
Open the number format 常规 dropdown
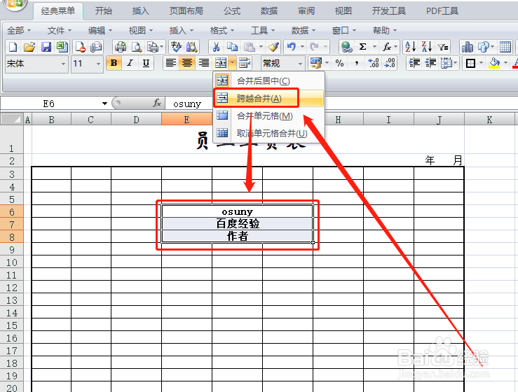[x=300, y=64]
